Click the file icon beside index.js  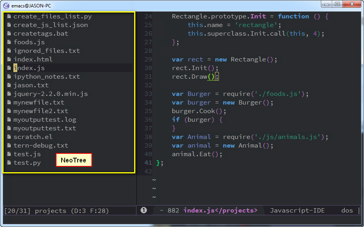coord(9,68)
